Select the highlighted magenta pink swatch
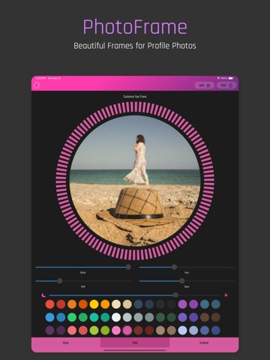This screenshot has height=360, width=270. click(x=127, y=330)
